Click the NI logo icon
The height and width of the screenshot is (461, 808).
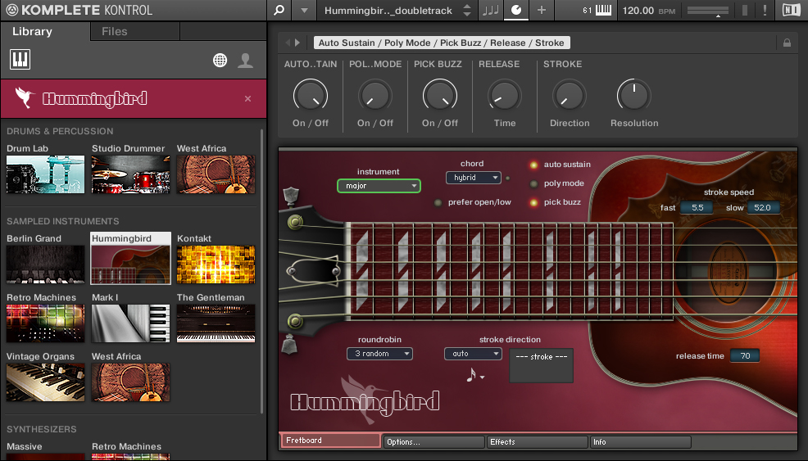coord(791,11)
